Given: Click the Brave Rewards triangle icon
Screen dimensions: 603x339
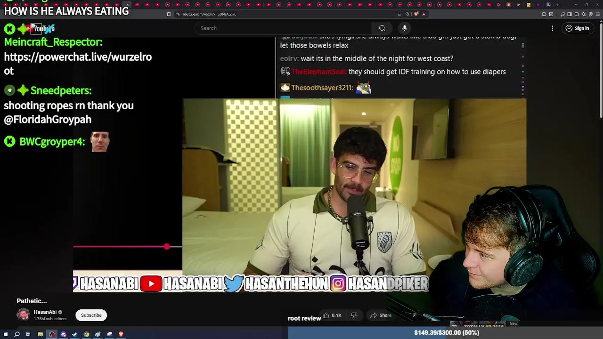Looking at the screenshot, I should point(424,14).
